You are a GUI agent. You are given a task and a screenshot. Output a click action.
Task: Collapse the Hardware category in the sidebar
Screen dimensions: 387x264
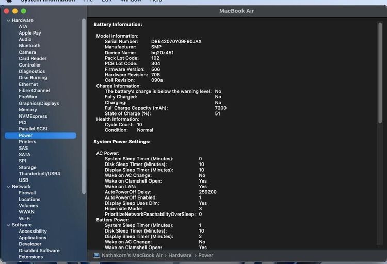(x=8, y=20)
